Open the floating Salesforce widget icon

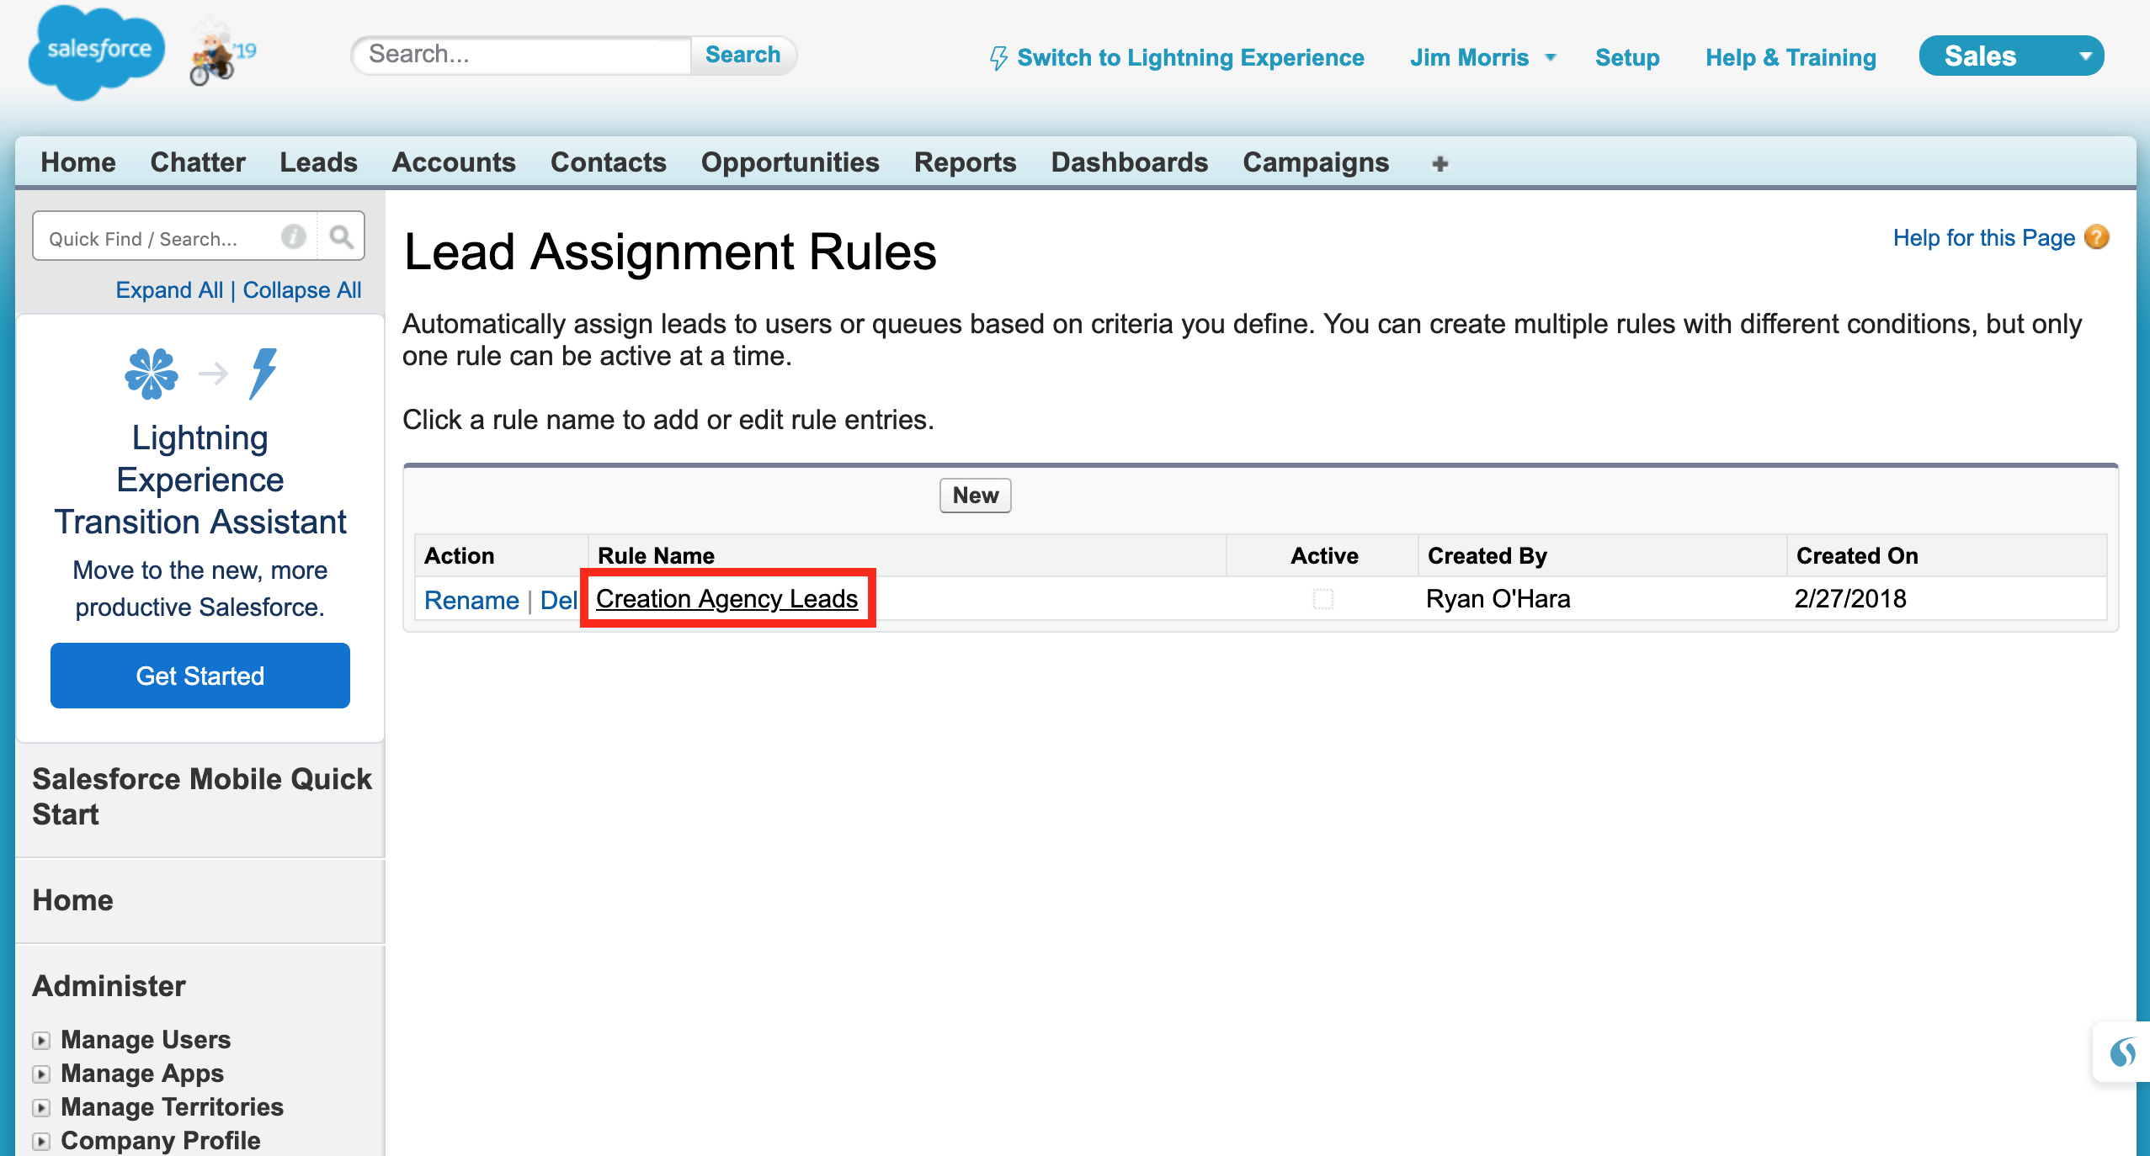tap(2122, 1052)
